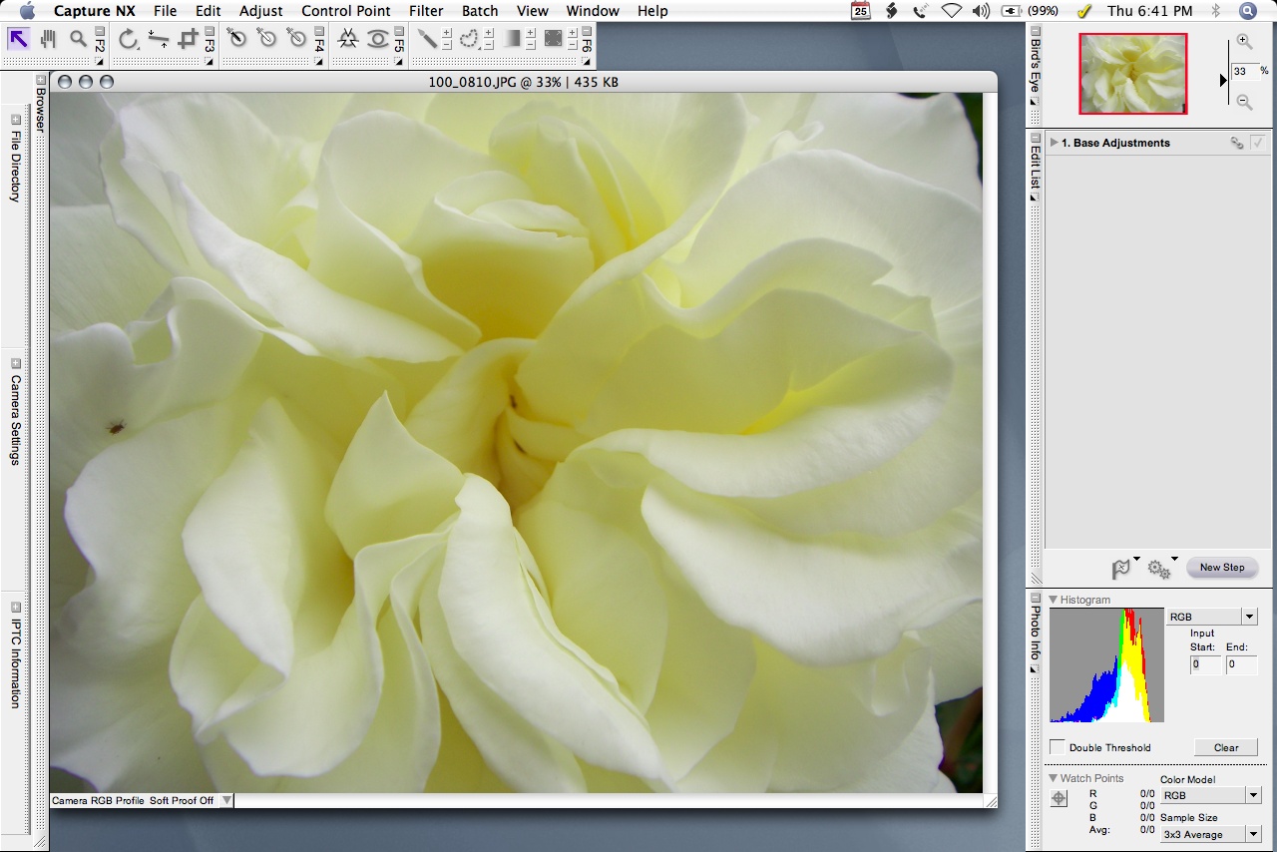Viewport: 1277px width, 852px height.
Task: Select the Lasso selection tool
Action: [x=468, y=39]
